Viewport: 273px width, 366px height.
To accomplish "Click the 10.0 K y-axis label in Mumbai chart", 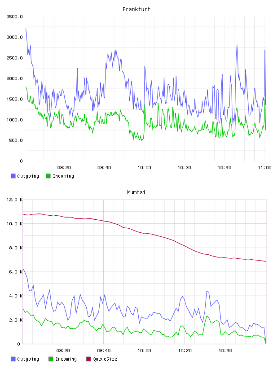I will pyautogui.click(x=14, y=224).
